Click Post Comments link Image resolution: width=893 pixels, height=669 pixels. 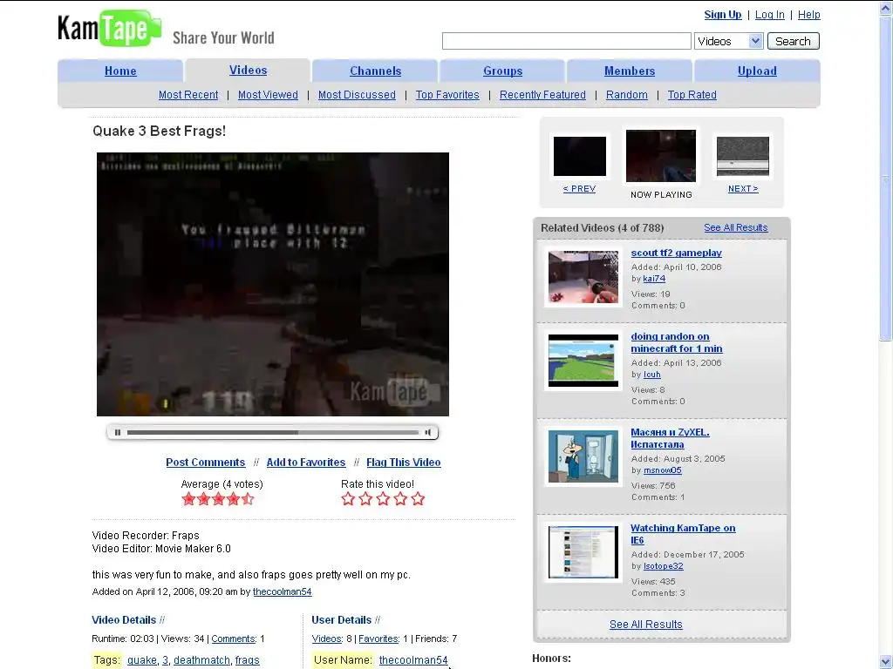[x=206, y=463]
